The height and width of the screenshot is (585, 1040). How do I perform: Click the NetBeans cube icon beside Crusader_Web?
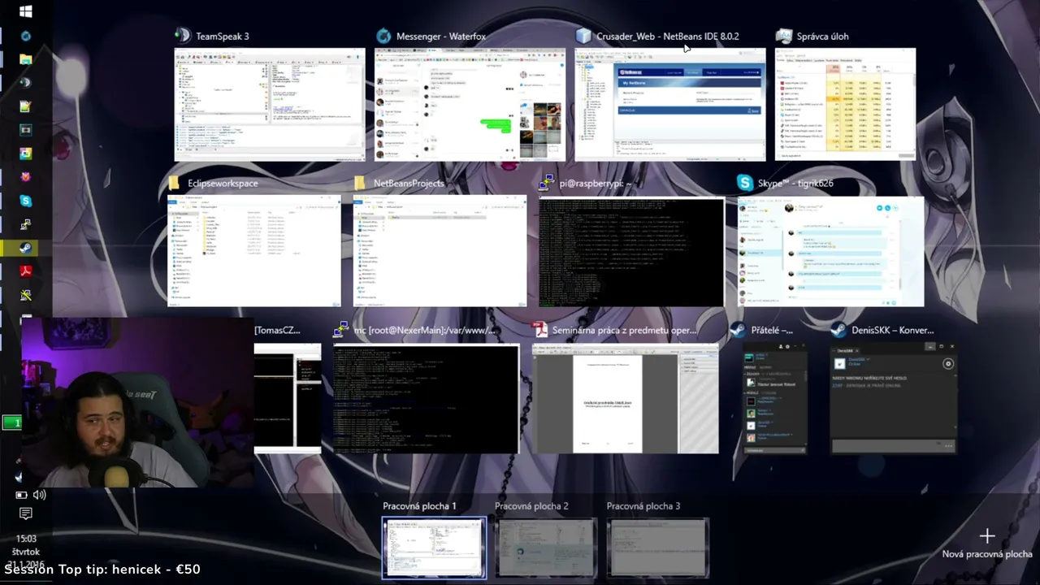[x=583, y=36]
